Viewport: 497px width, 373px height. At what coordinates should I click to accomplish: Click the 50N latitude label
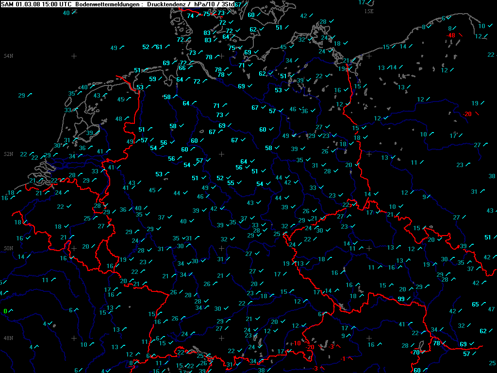(x=8, y=248)
